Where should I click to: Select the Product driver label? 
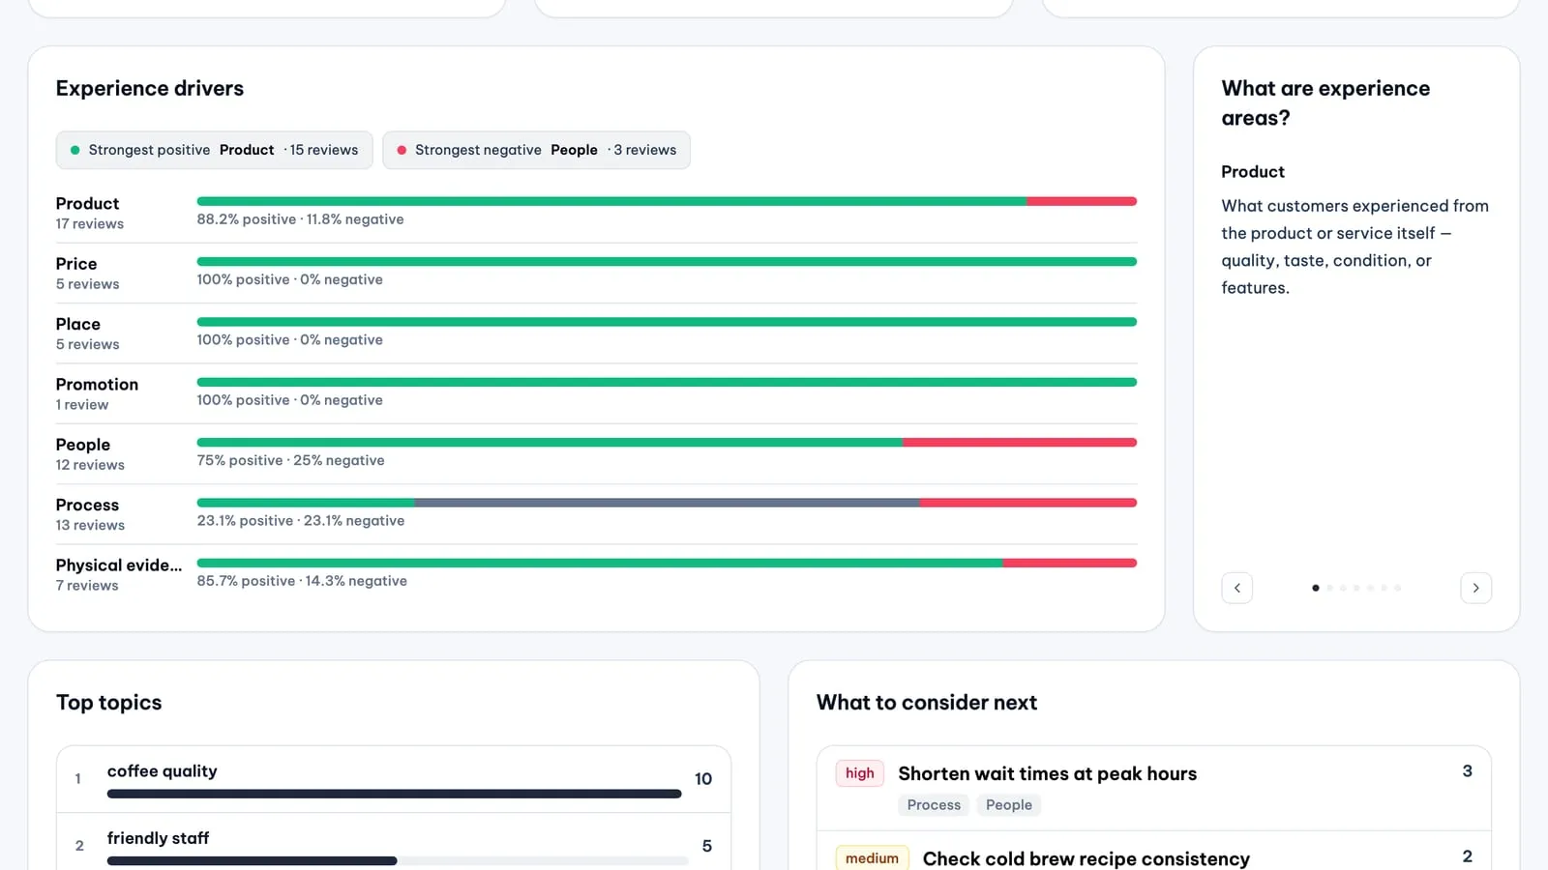(87, 203)
